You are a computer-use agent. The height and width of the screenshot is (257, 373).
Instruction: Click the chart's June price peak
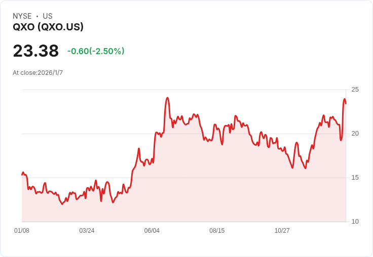[167, 98]
